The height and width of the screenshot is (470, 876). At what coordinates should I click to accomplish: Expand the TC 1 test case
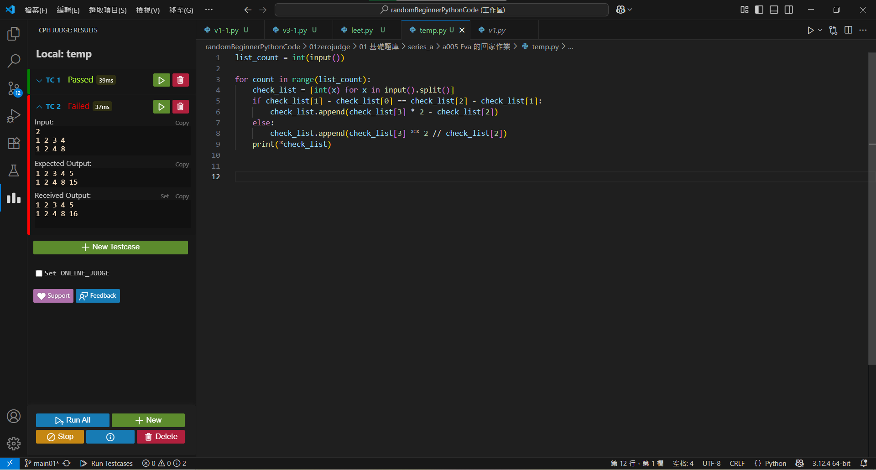(39, 81)
